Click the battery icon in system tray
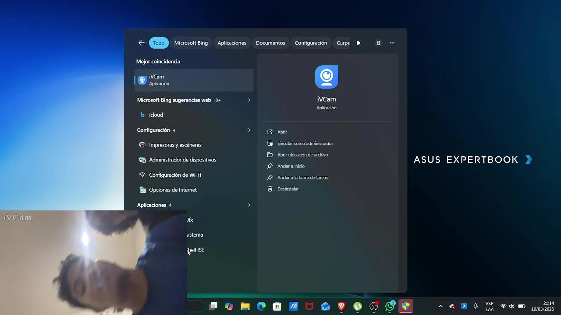 522,306
